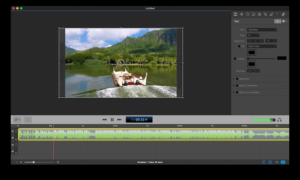Click the rewind button
The height and width of the screenshot is (180, 300).
tap(104, 120)
